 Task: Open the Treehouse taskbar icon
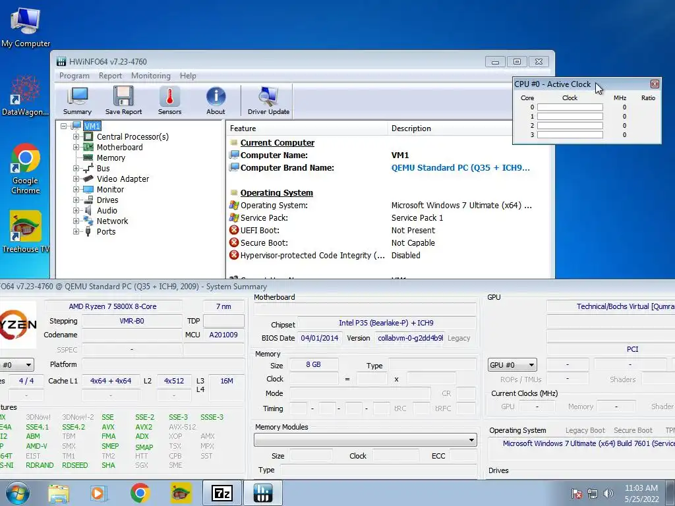point(181,493)
